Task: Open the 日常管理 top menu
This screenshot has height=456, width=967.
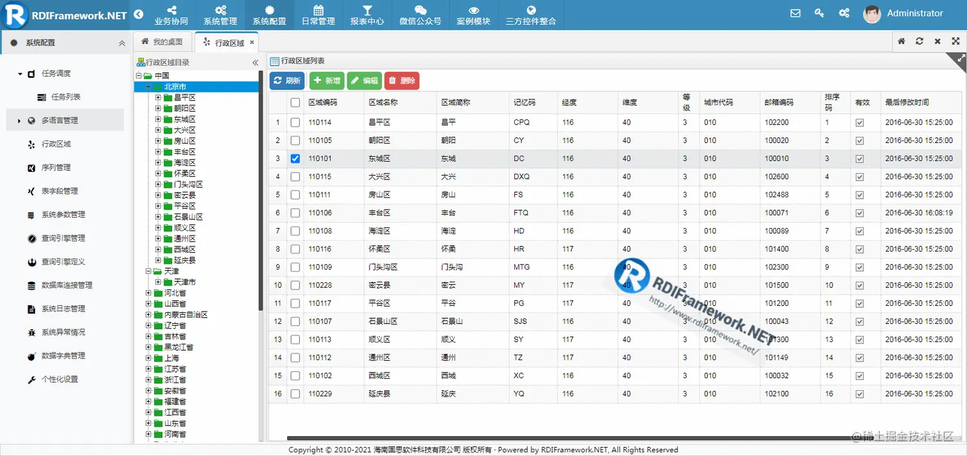Action: click(318, 15)
